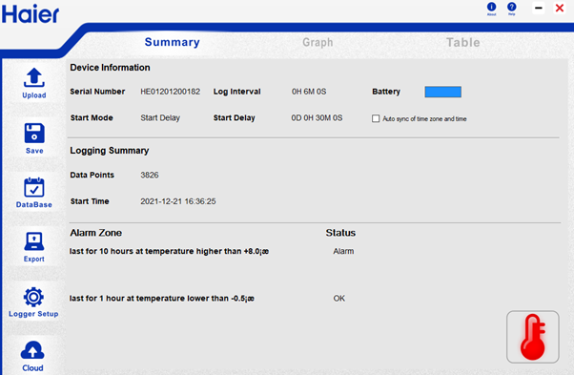The width and height of the screenshot is (574, 375).
Task: Click the Serial Number label
Action: pyautogui.click(x=97, y=92)
